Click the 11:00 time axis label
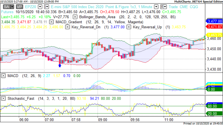This screenshot has height=125, width=223. (169, 120)
